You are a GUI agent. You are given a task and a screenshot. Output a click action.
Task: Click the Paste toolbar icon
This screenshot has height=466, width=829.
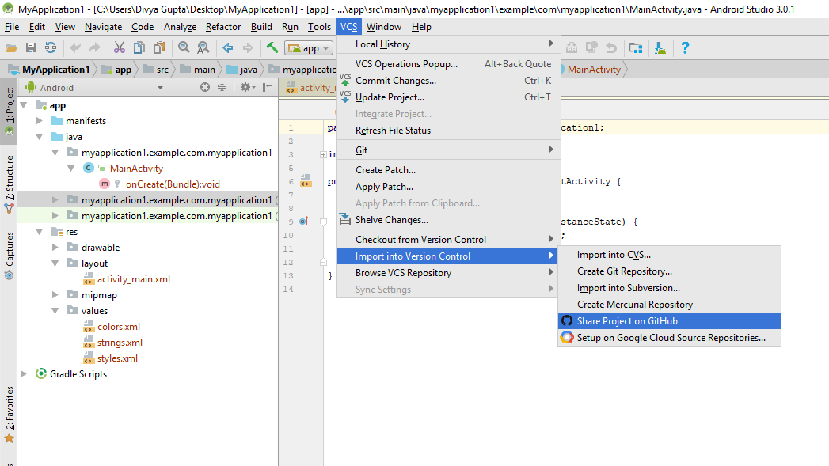tap(158, 48)
